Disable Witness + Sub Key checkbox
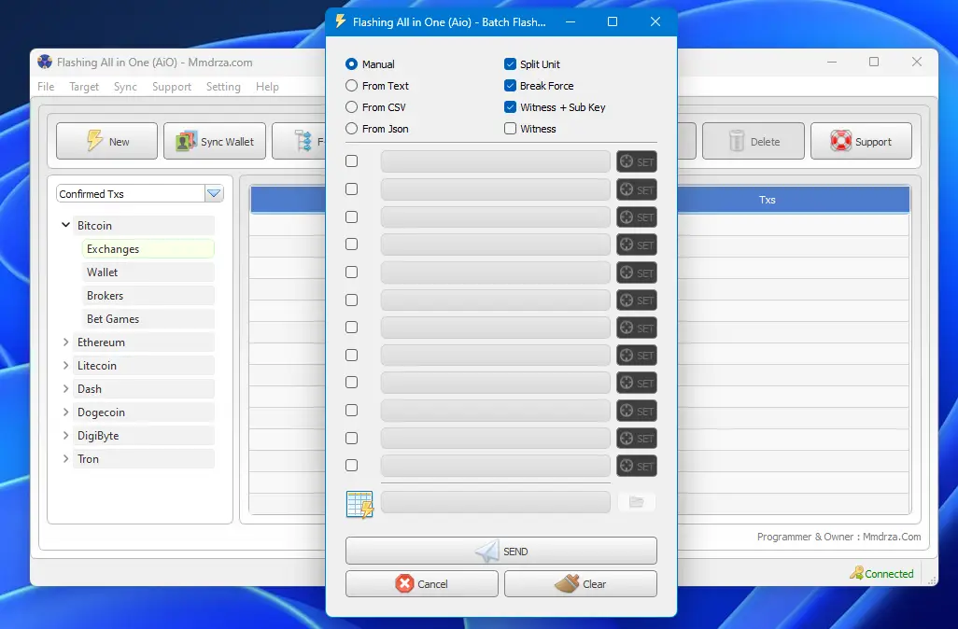The image size is (958, 629). click(510, 107)
